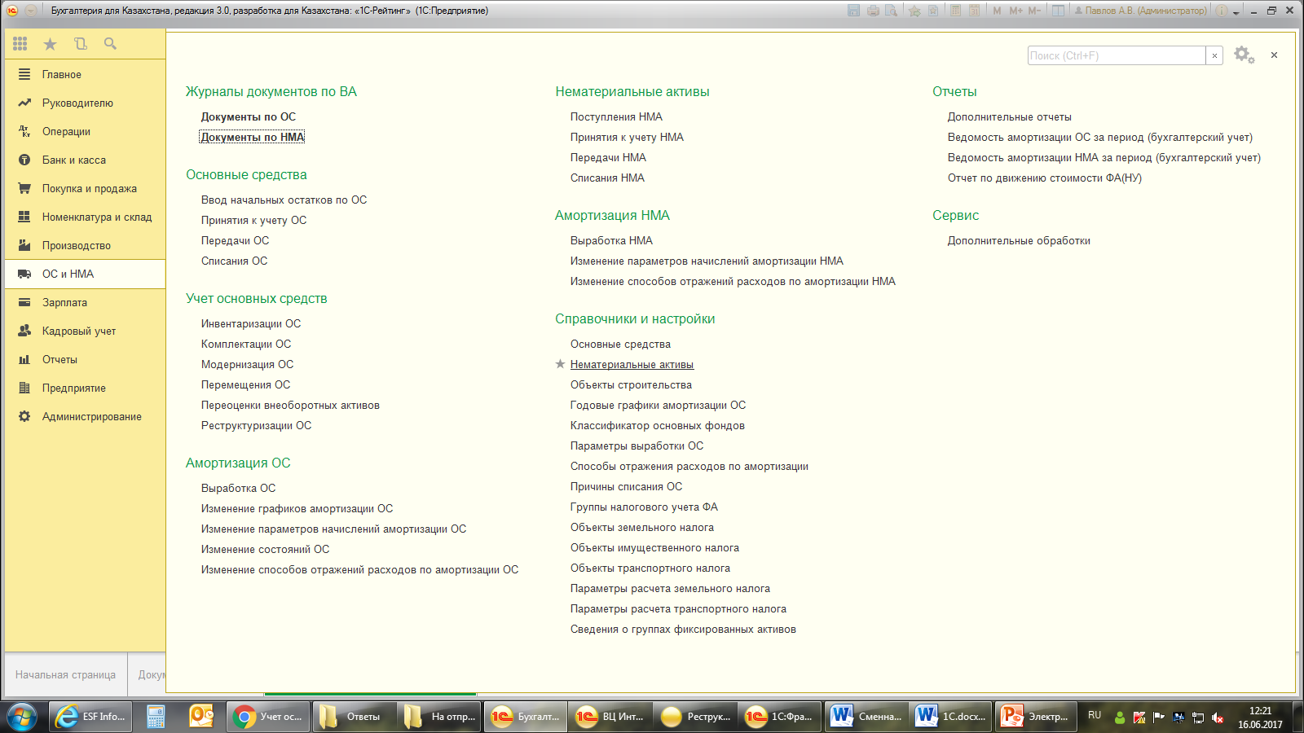Open Модернизация ОС link

(247, 364)
